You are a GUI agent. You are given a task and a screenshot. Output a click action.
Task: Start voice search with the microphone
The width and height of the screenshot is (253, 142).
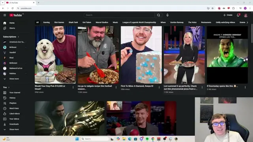(x=167, y=15)
